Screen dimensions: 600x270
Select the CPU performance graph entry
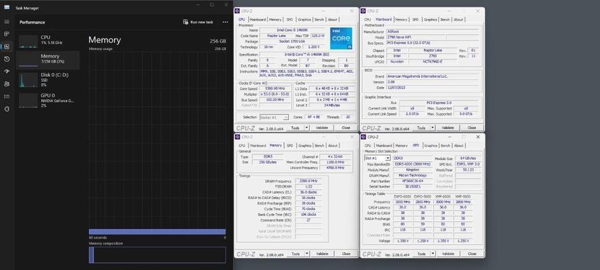[x=47, y=40]
